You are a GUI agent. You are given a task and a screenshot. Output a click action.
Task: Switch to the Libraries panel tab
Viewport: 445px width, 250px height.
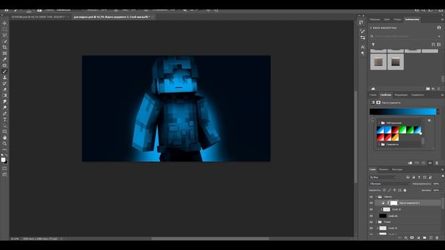(x=412, y=19)
